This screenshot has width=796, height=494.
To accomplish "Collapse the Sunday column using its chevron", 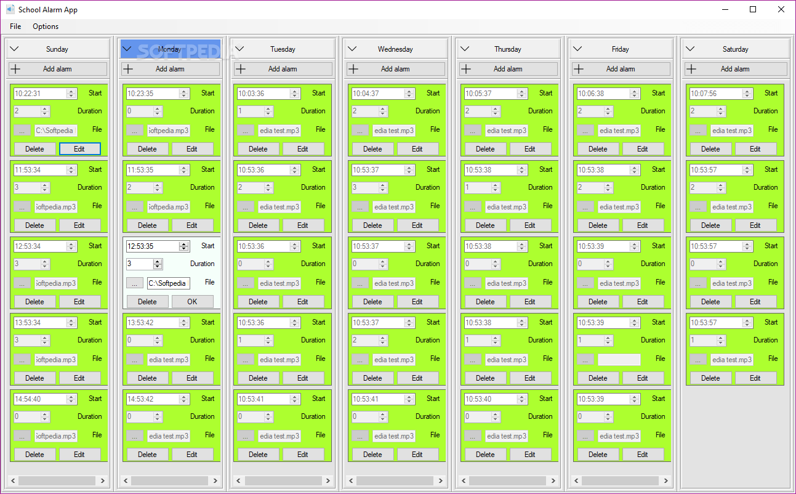I will click(14, 49).
